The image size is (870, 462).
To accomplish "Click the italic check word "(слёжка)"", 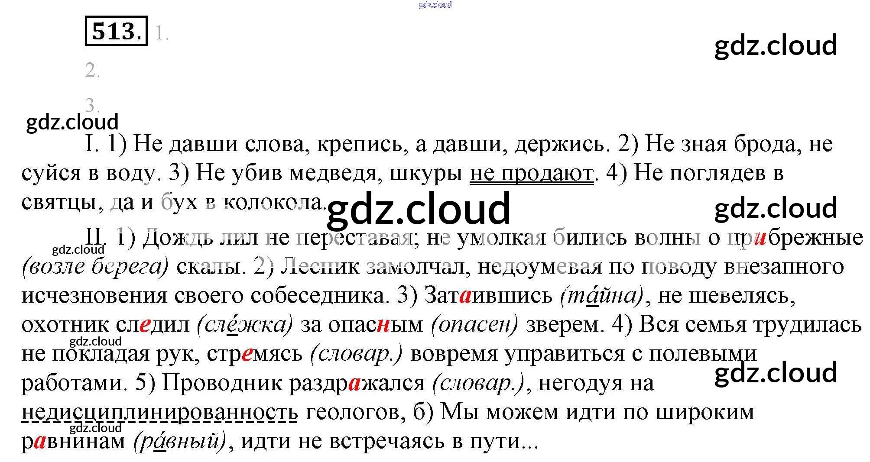I will pos(245,325).
